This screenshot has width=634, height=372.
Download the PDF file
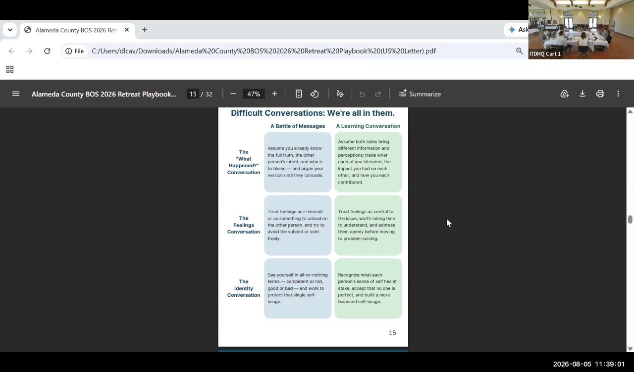(582, 94)
